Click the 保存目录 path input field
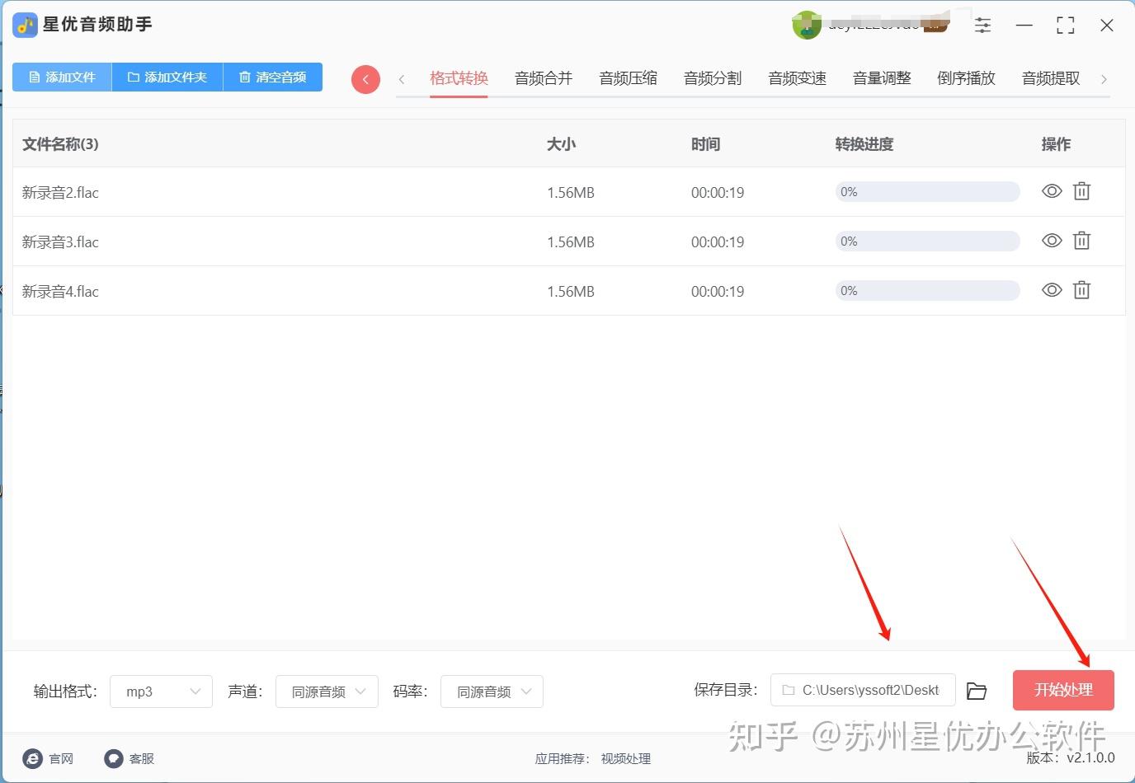 pyautogui.click(x=862, y=690)
